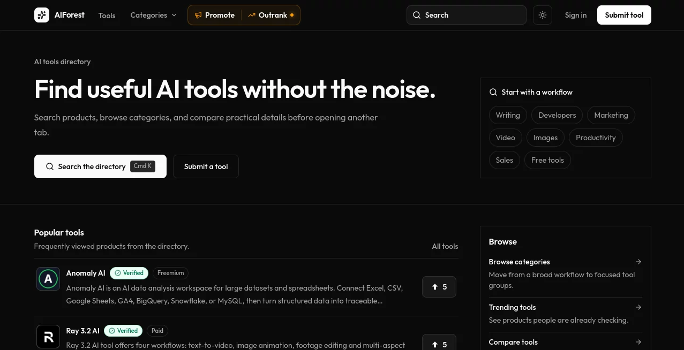Click the Promote megaphone button
This screenshot has height=350, width=684.
coord(215,15)
